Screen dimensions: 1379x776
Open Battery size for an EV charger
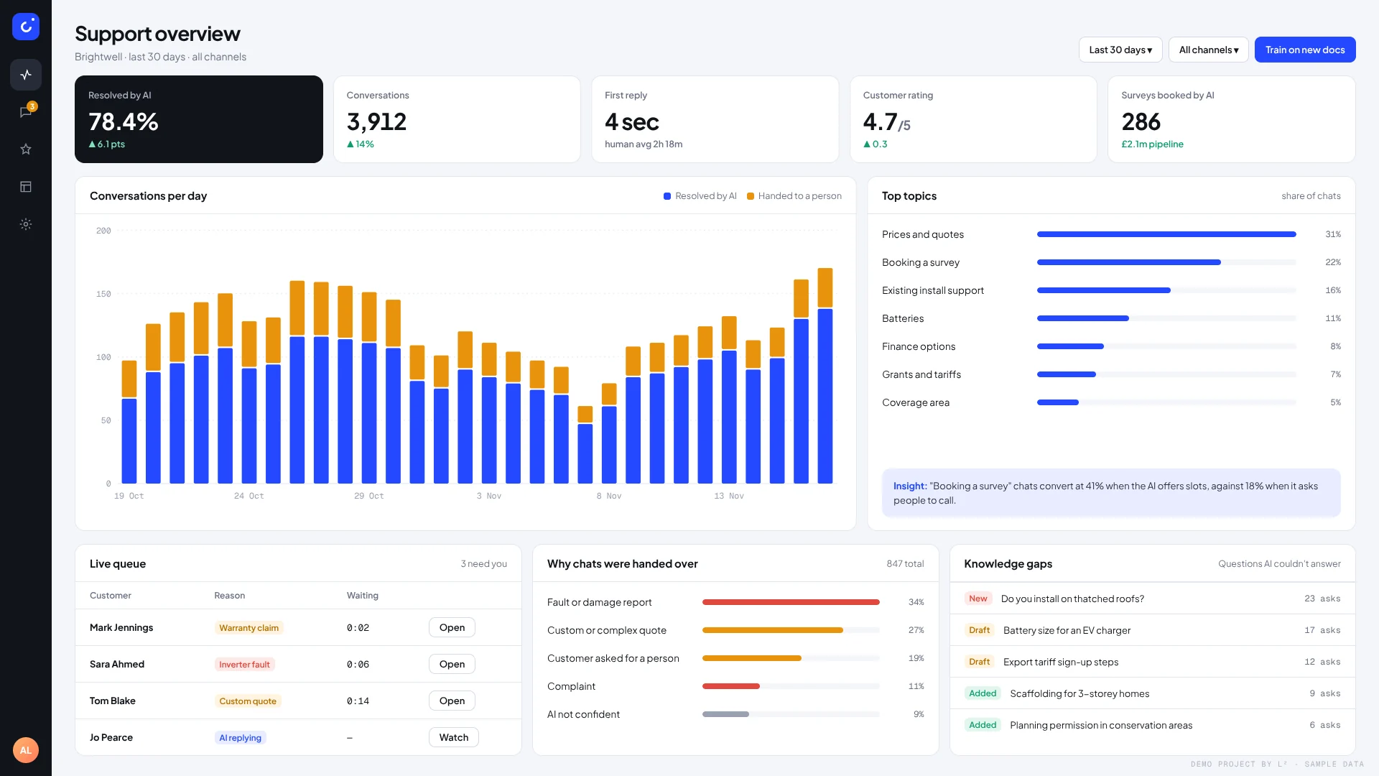1152,630
